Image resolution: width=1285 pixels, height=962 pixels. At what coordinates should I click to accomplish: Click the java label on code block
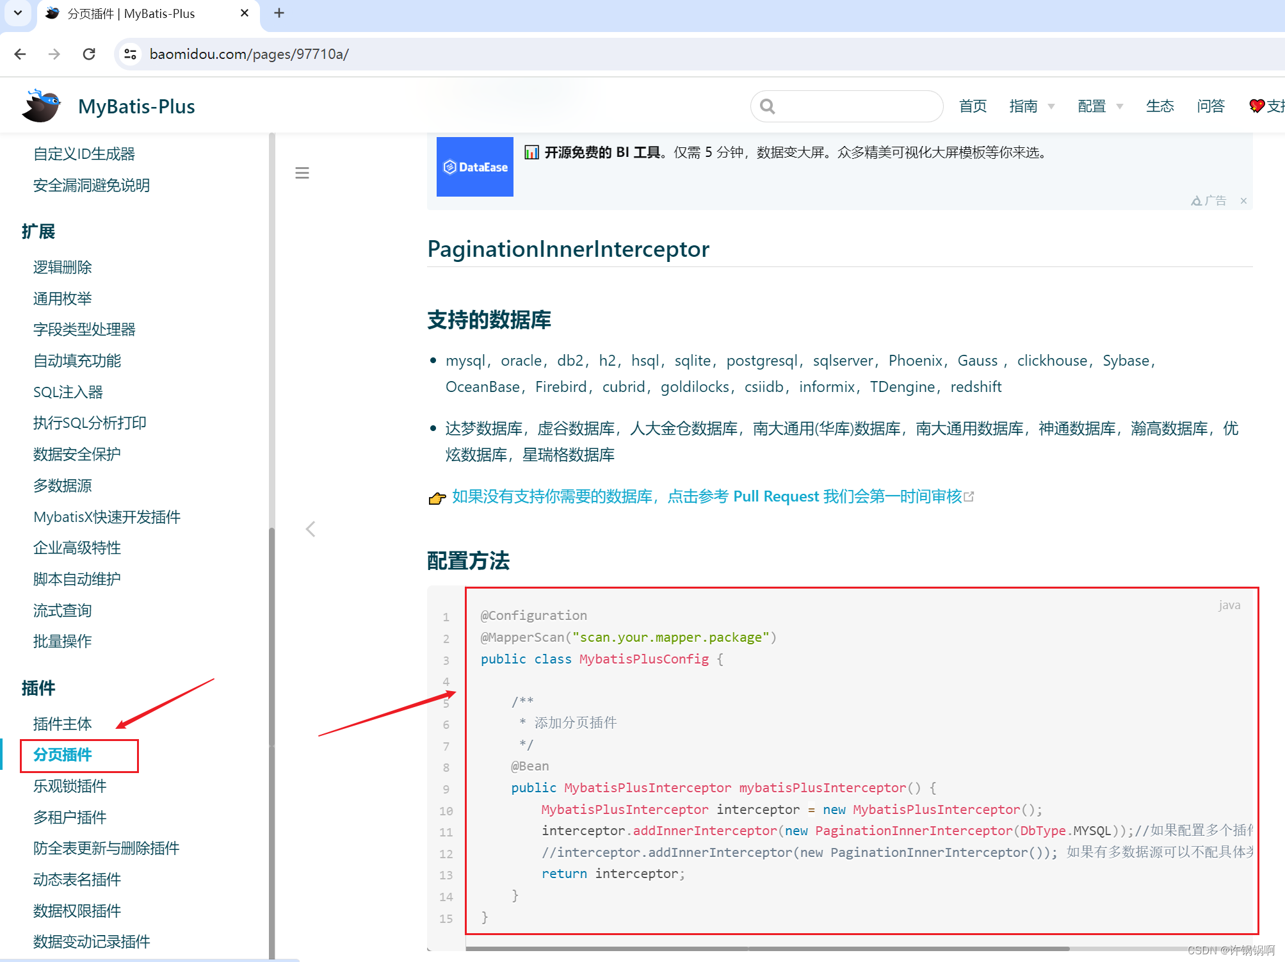[1229, 605]
